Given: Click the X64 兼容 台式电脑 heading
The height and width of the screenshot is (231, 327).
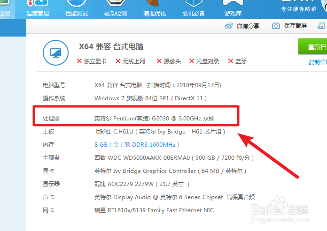Looking at the screenshot, I should click(111, 46).
